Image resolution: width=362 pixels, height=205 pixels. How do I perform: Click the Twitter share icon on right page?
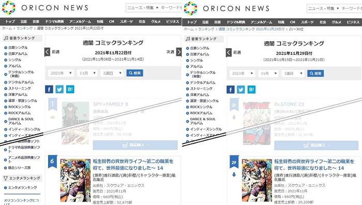241,90
